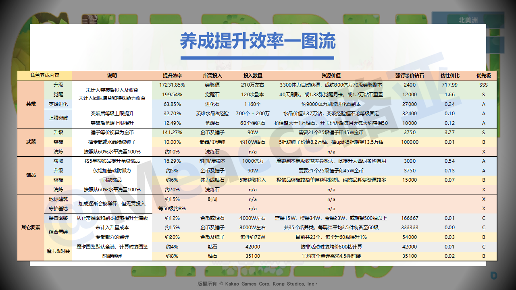The height and width of the screenshot is (290, 516).
Task: Select the 120次副本 quantity cell
Action: 253,95
